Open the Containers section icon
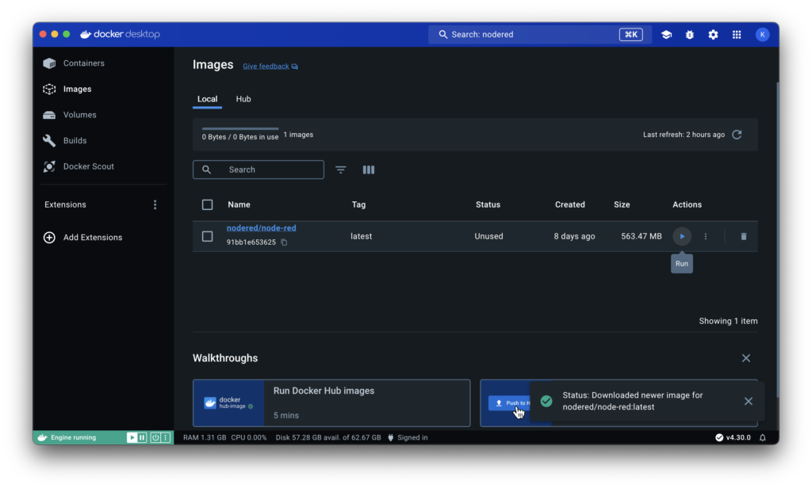This screenshot has width=812, height=488. pos(49,63)
